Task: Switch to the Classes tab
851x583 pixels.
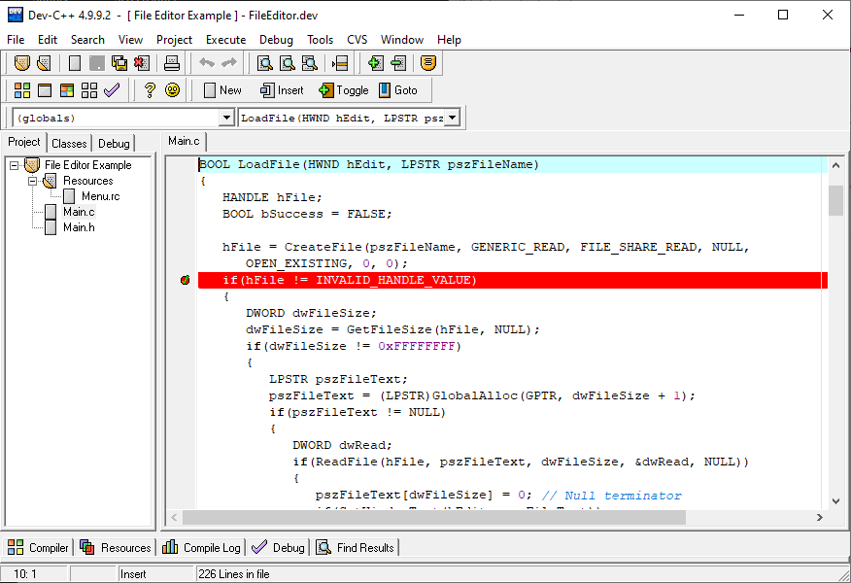Action: coord(69,142)
